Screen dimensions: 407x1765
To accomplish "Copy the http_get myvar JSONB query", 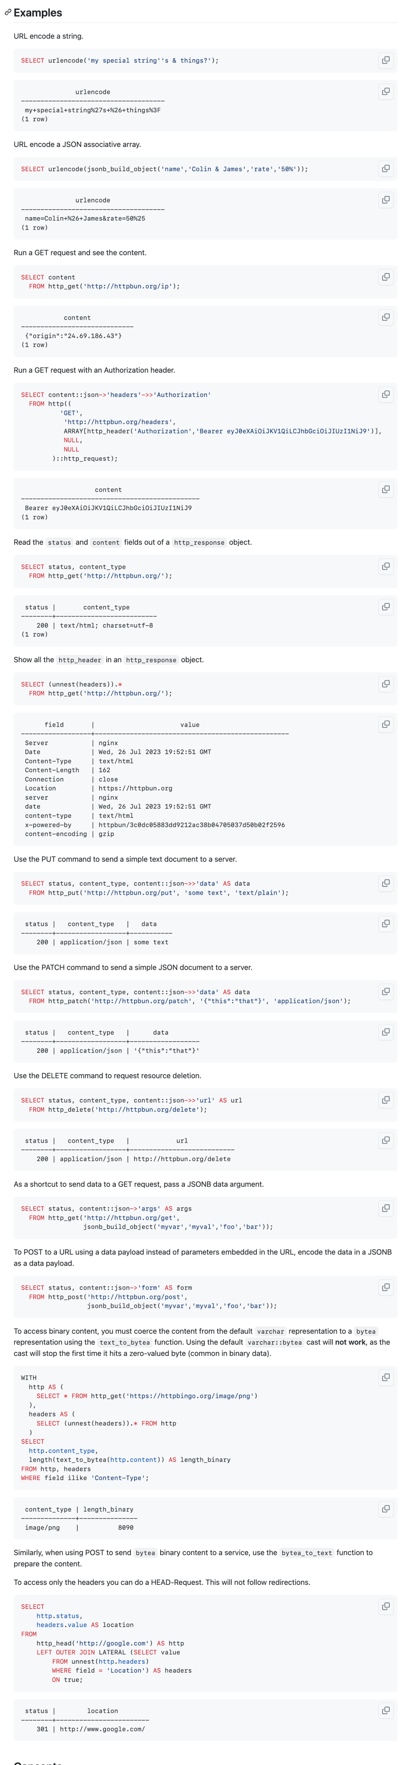I will pos(386,1208).
